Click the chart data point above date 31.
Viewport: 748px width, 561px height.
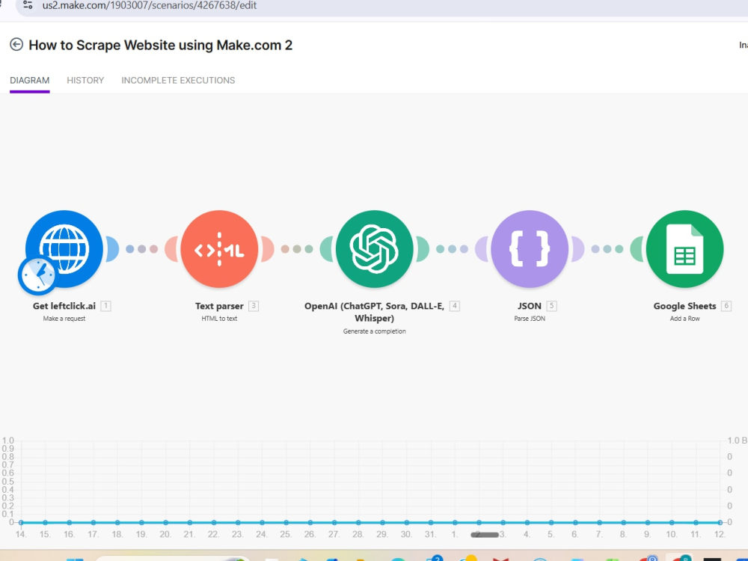(x=431, y=522)
